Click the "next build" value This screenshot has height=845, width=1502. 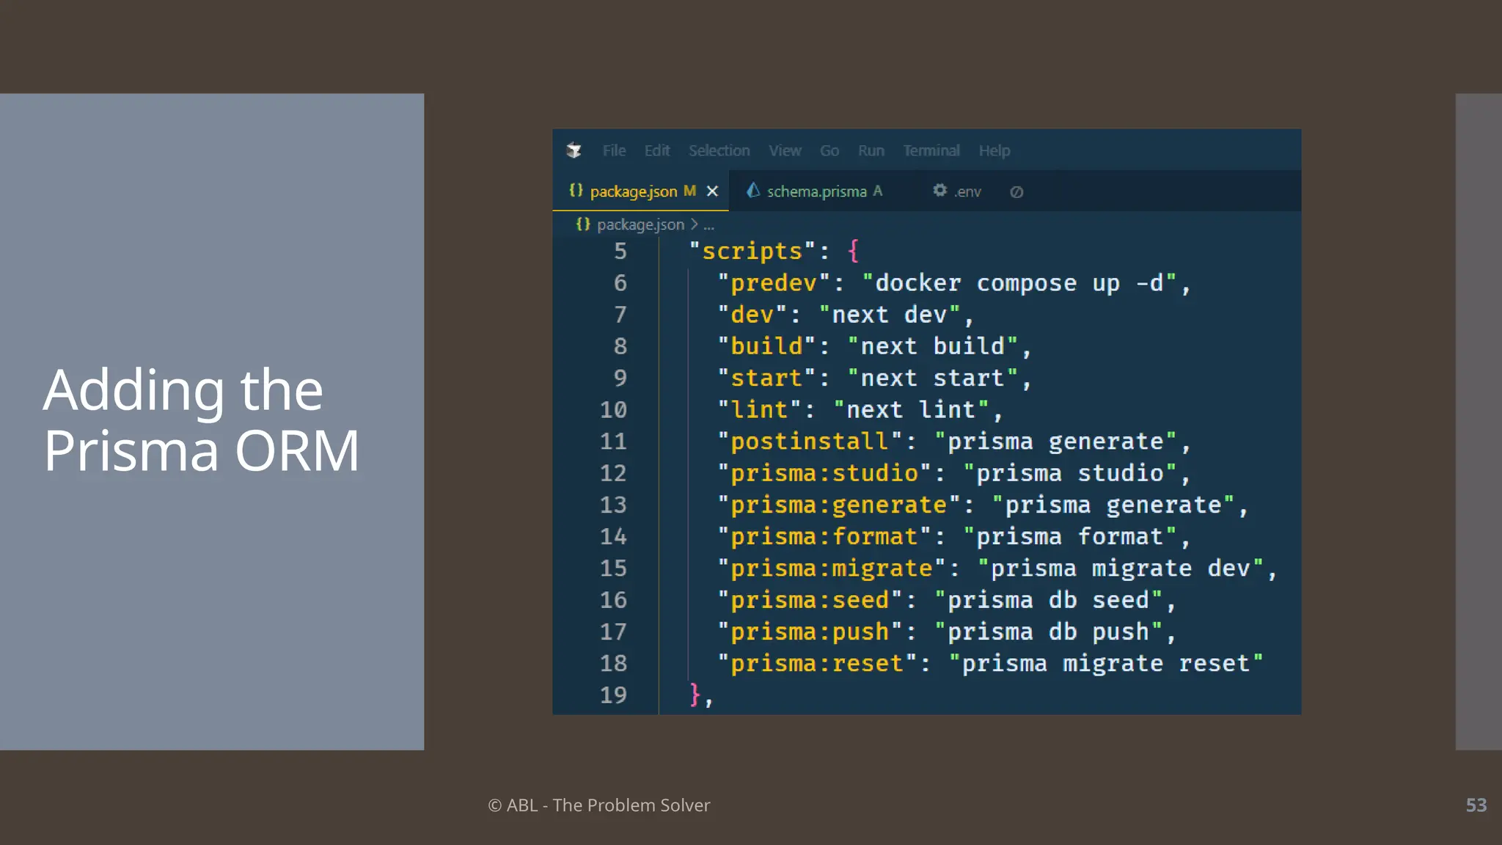tap(933, 346)
